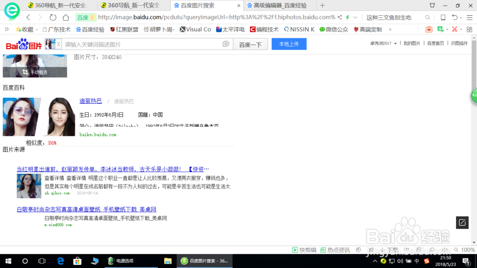Viewport: 477px width, 268px height.
Task: Open the 编程技术 bookmark
Action: (264, 29)
